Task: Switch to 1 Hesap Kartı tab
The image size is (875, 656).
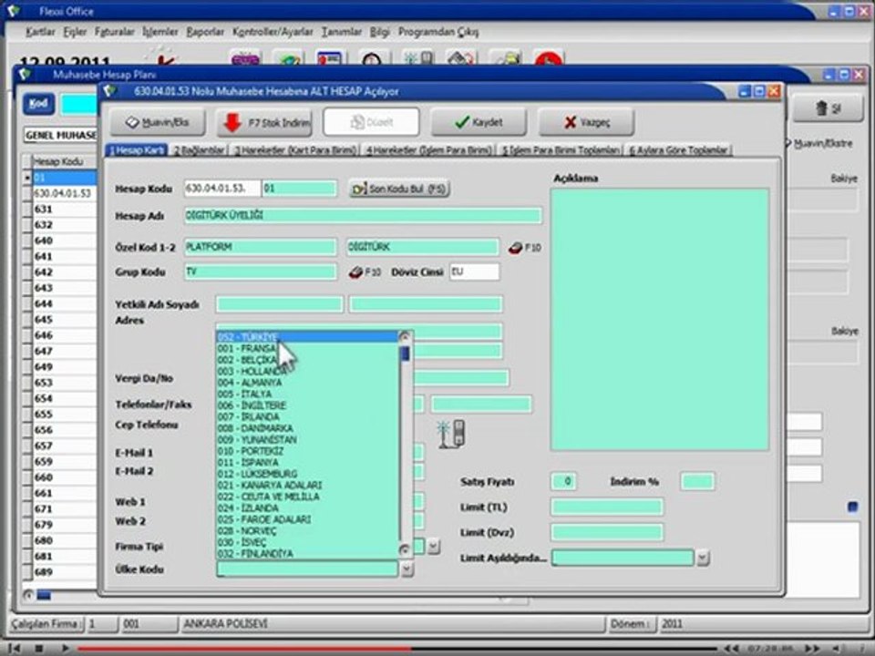Action: point(137,150)
